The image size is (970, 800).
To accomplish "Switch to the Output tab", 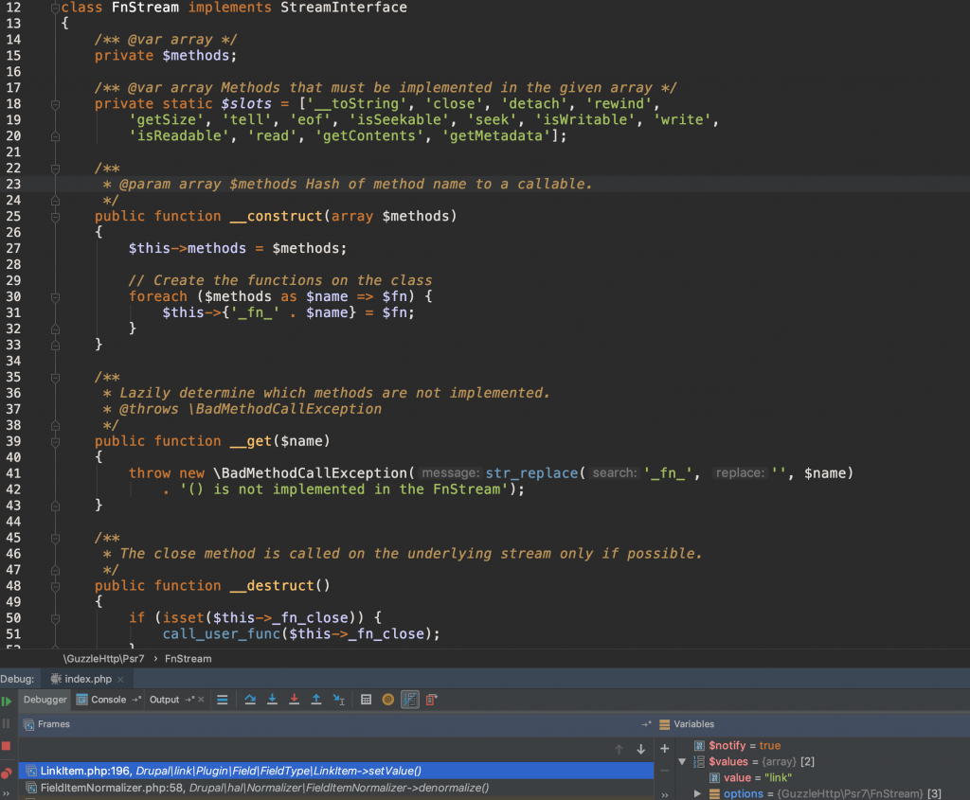I will pos(163,699).
